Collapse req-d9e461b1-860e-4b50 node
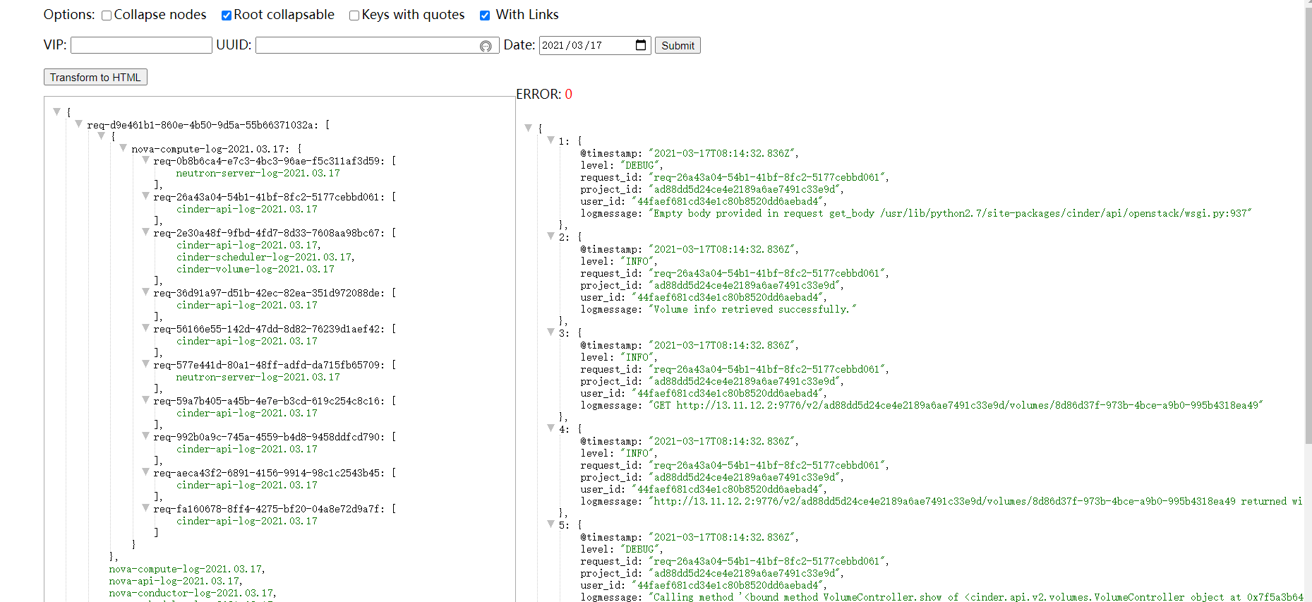 79,124
